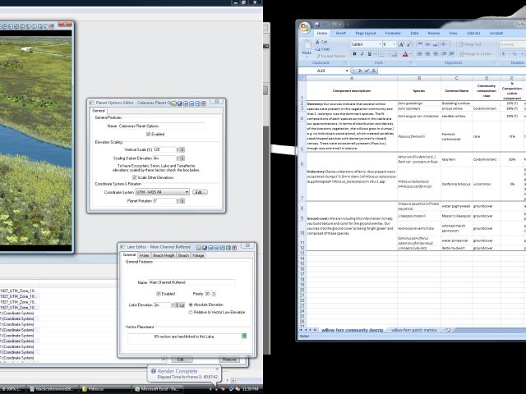
Task: Click the Remove button below the Lake Editor
Action: coord(229,360)
